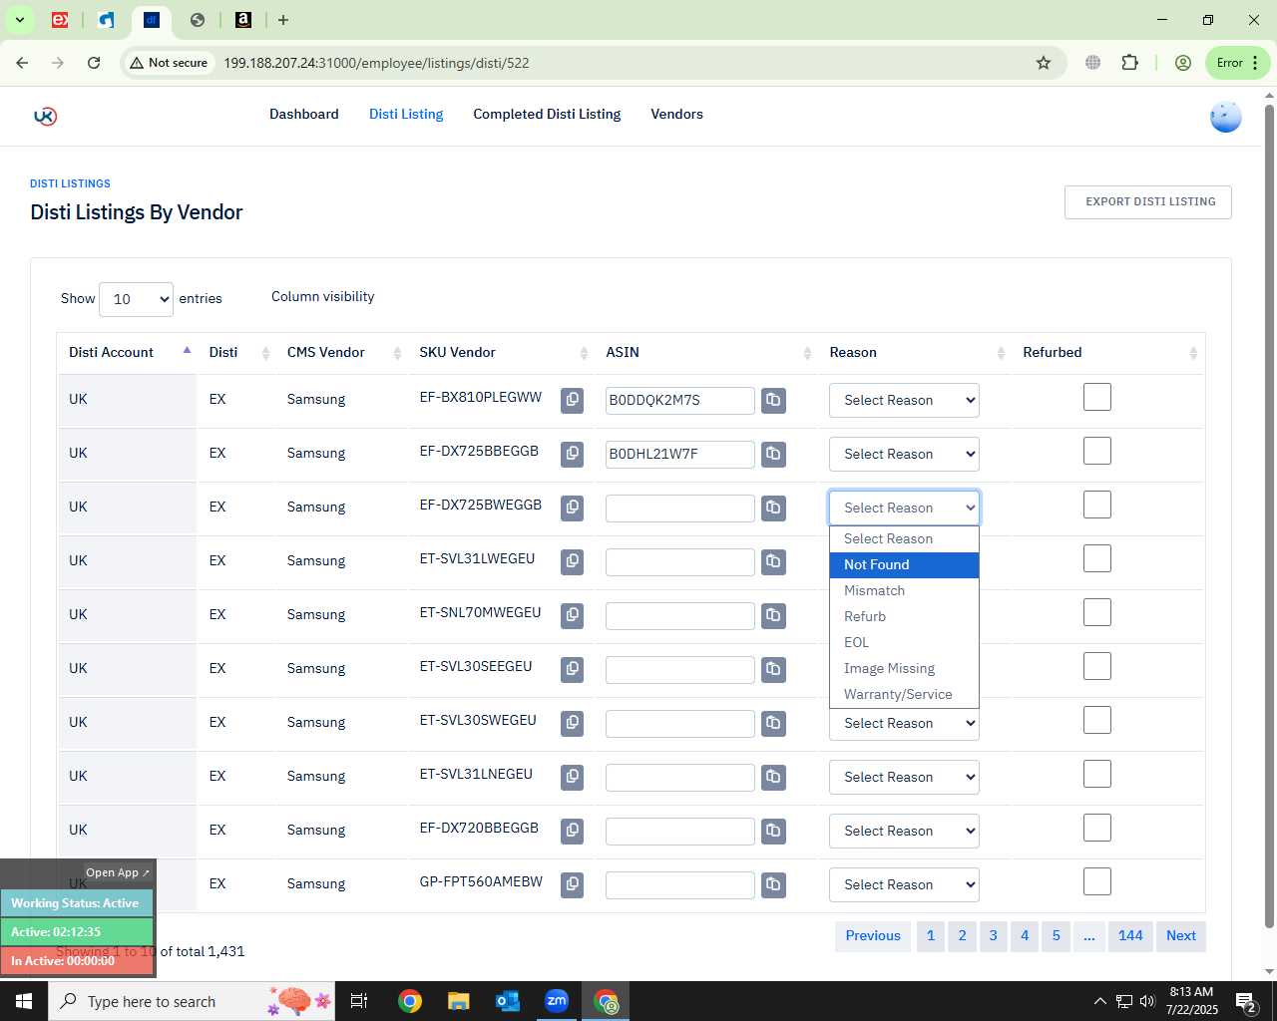Open Completed Disti Listing tab
This screenshot has height=1021, width=1277.
pos(547,114)
